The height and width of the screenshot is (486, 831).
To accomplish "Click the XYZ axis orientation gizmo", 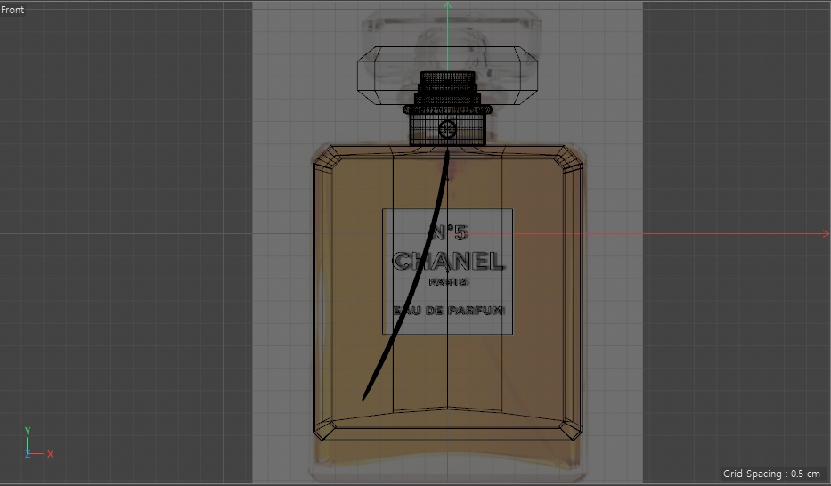I will coord(38,443).
